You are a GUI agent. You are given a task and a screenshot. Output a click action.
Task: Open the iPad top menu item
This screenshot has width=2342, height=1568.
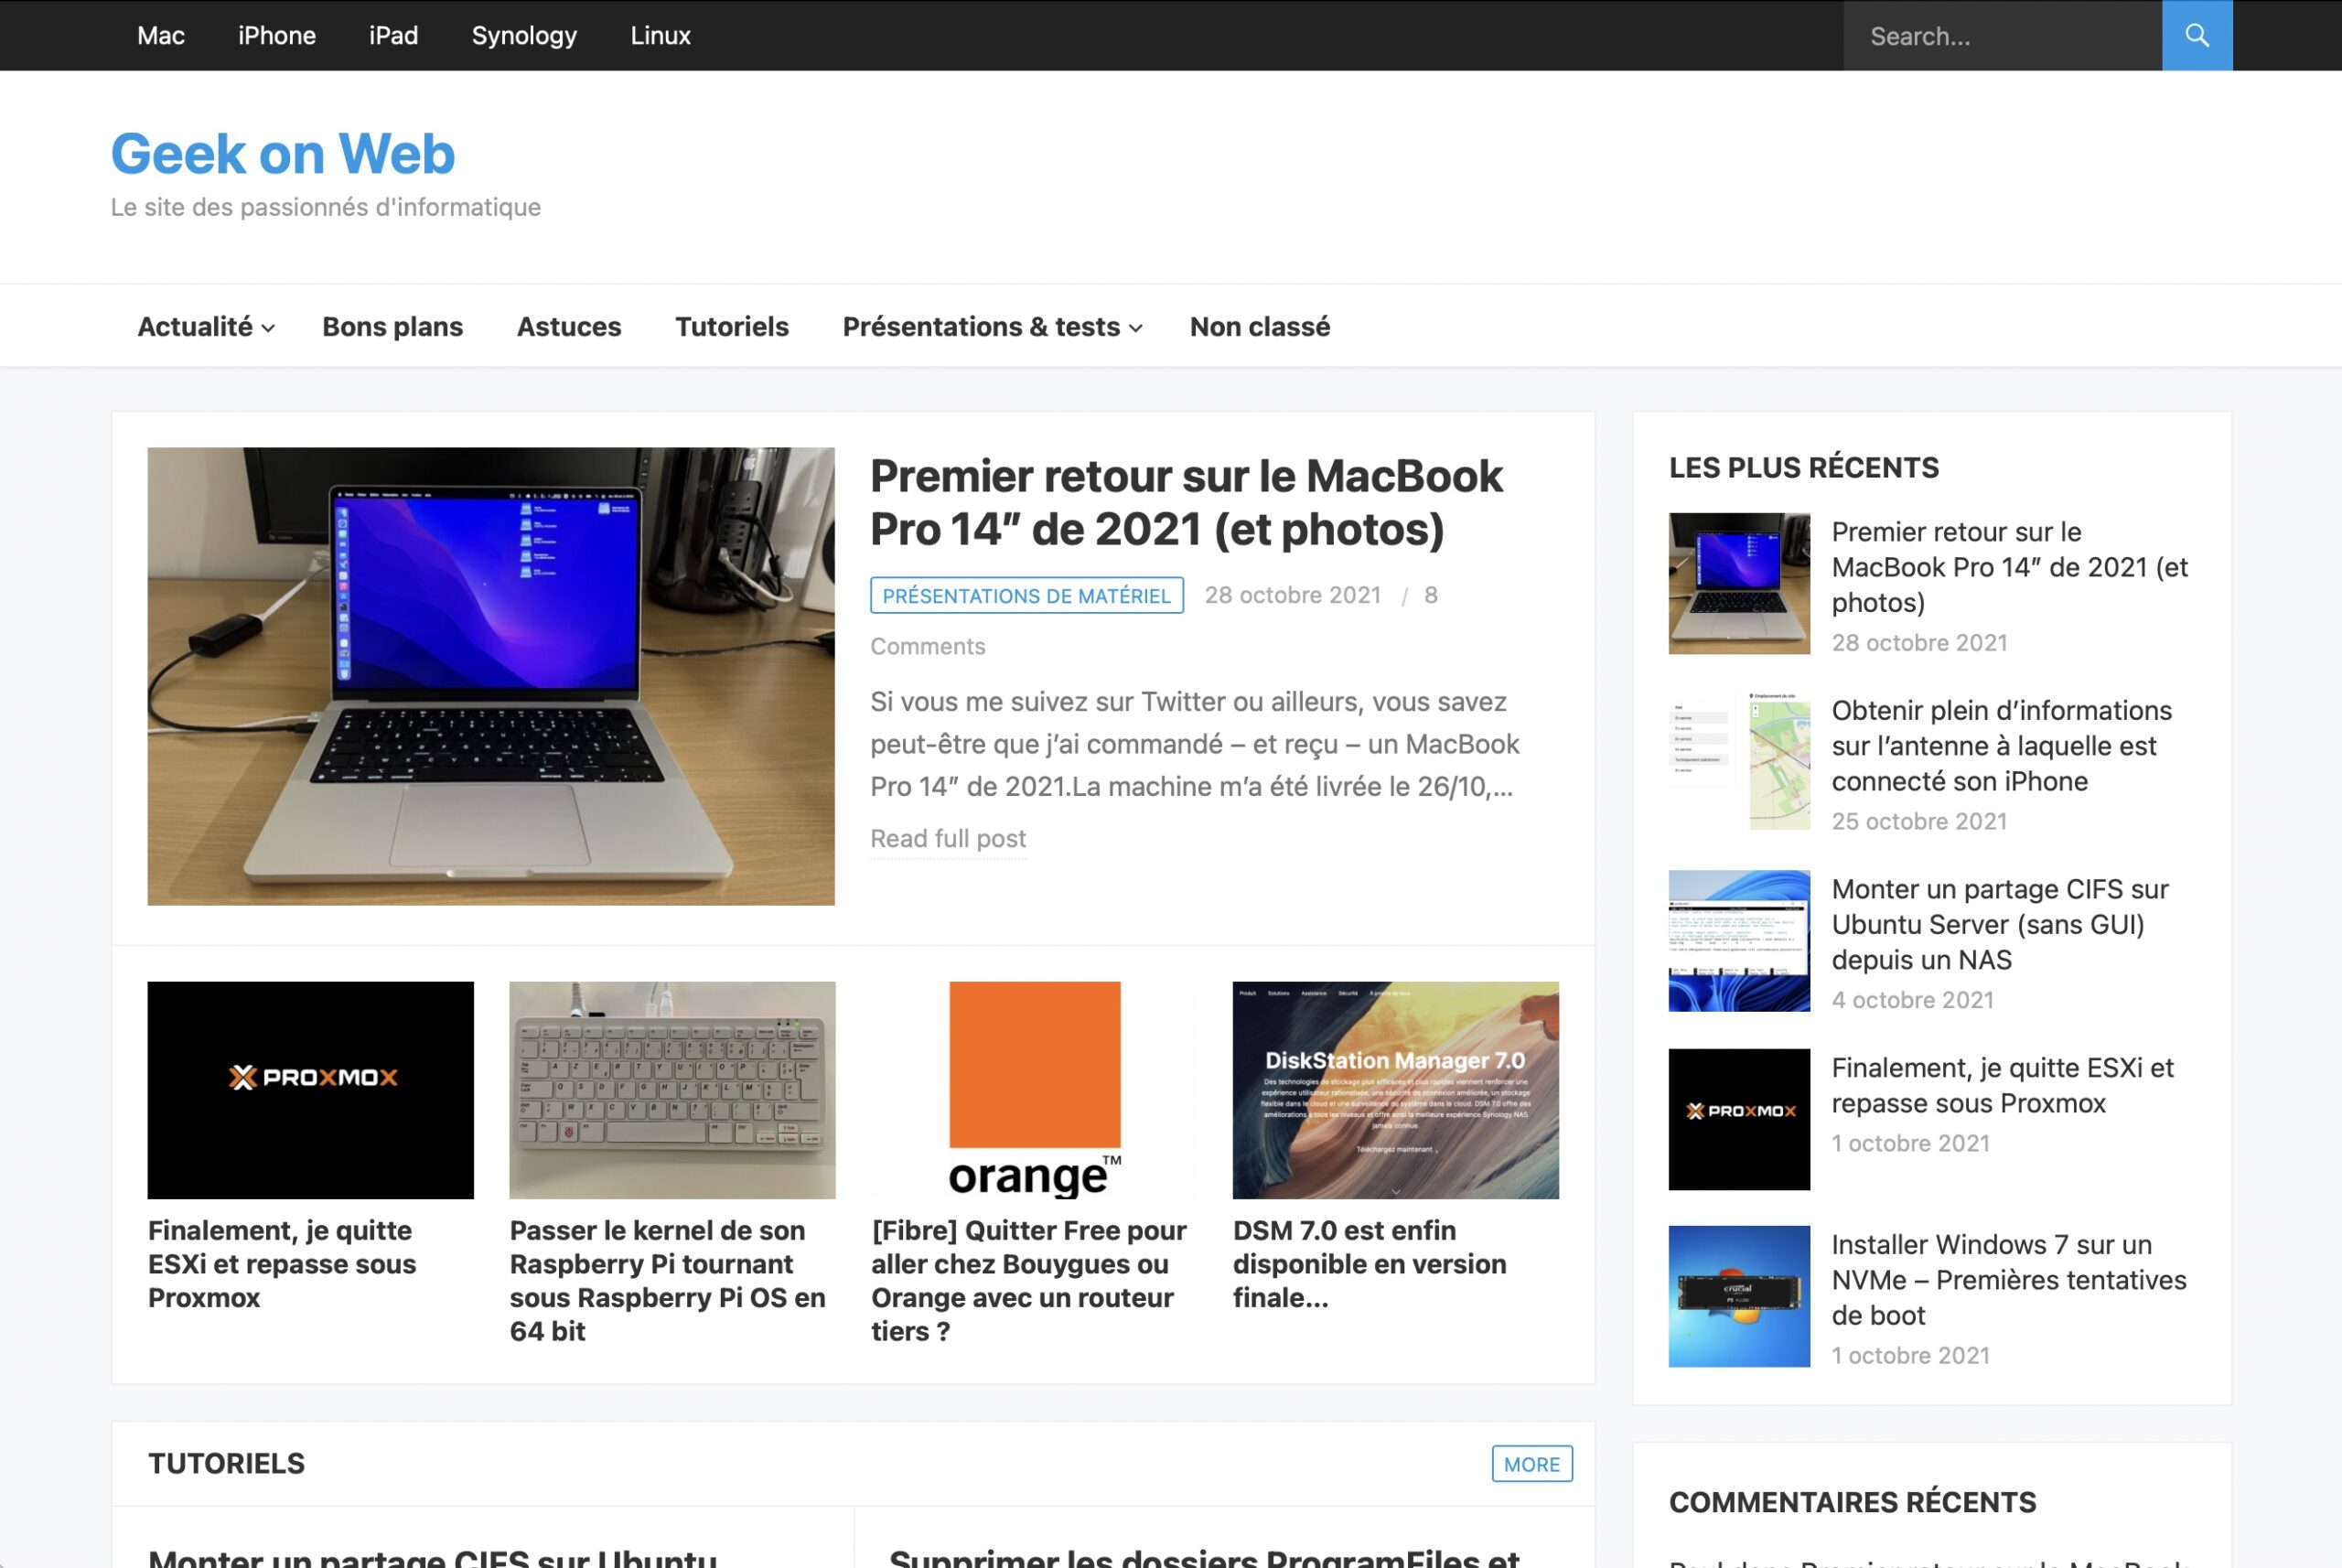tap(393, 35)
